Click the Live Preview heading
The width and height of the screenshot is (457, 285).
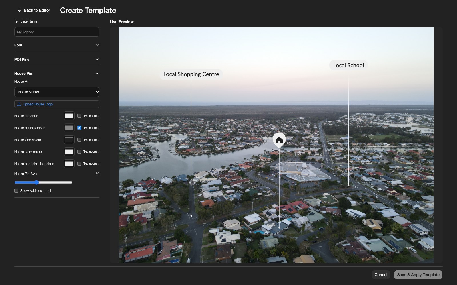(x=122, y=22)
